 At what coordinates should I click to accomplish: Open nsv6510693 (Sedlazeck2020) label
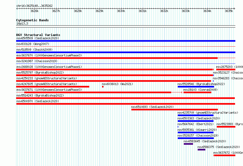152,107
